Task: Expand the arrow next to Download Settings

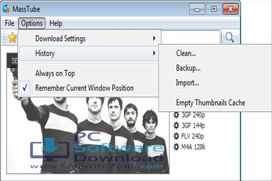Action: coord(154,38)
